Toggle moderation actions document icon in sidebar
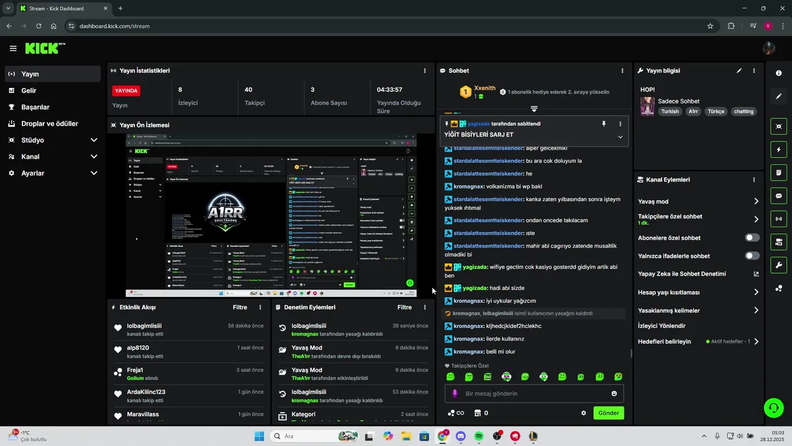 pyautogui.click(x=778, y=173)
